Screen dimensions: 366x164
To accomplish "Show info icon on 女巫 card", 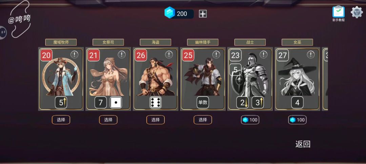I will click(311, 55).
